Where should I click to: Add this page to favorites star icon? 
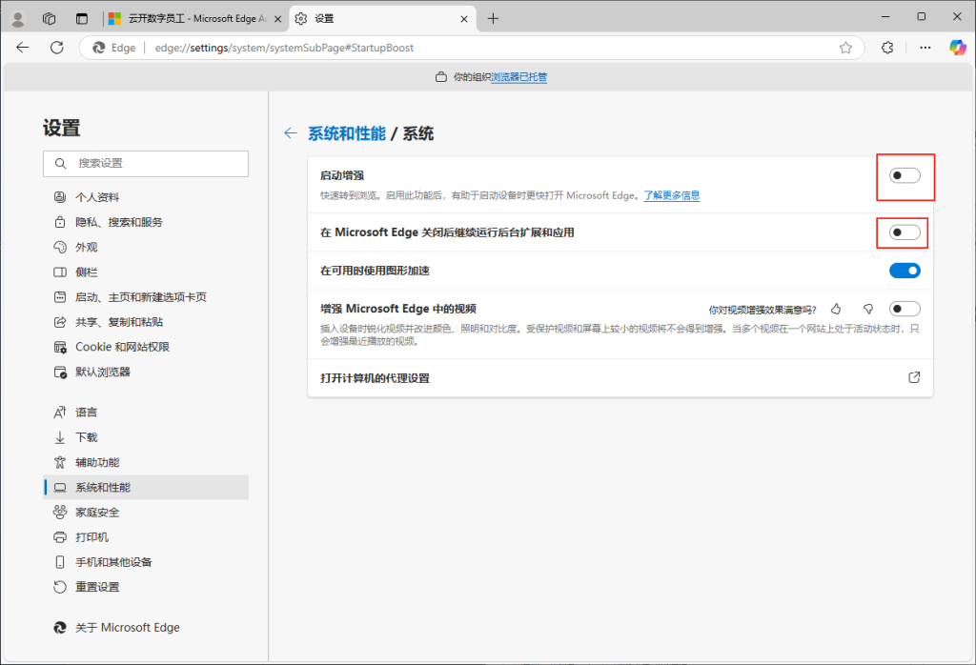(845, 48)
